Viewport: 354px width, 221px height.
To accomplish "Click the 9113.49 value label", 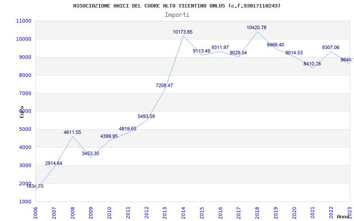I will 201,51.
